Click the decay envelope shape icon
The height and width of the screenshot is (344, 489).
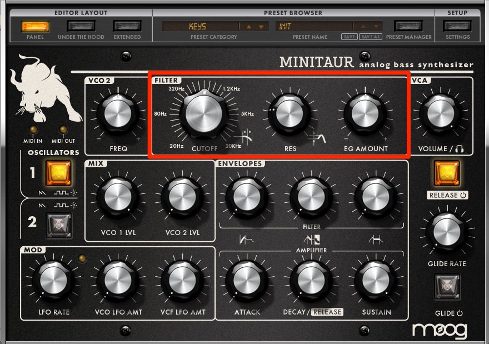click(x=312, y=240)
